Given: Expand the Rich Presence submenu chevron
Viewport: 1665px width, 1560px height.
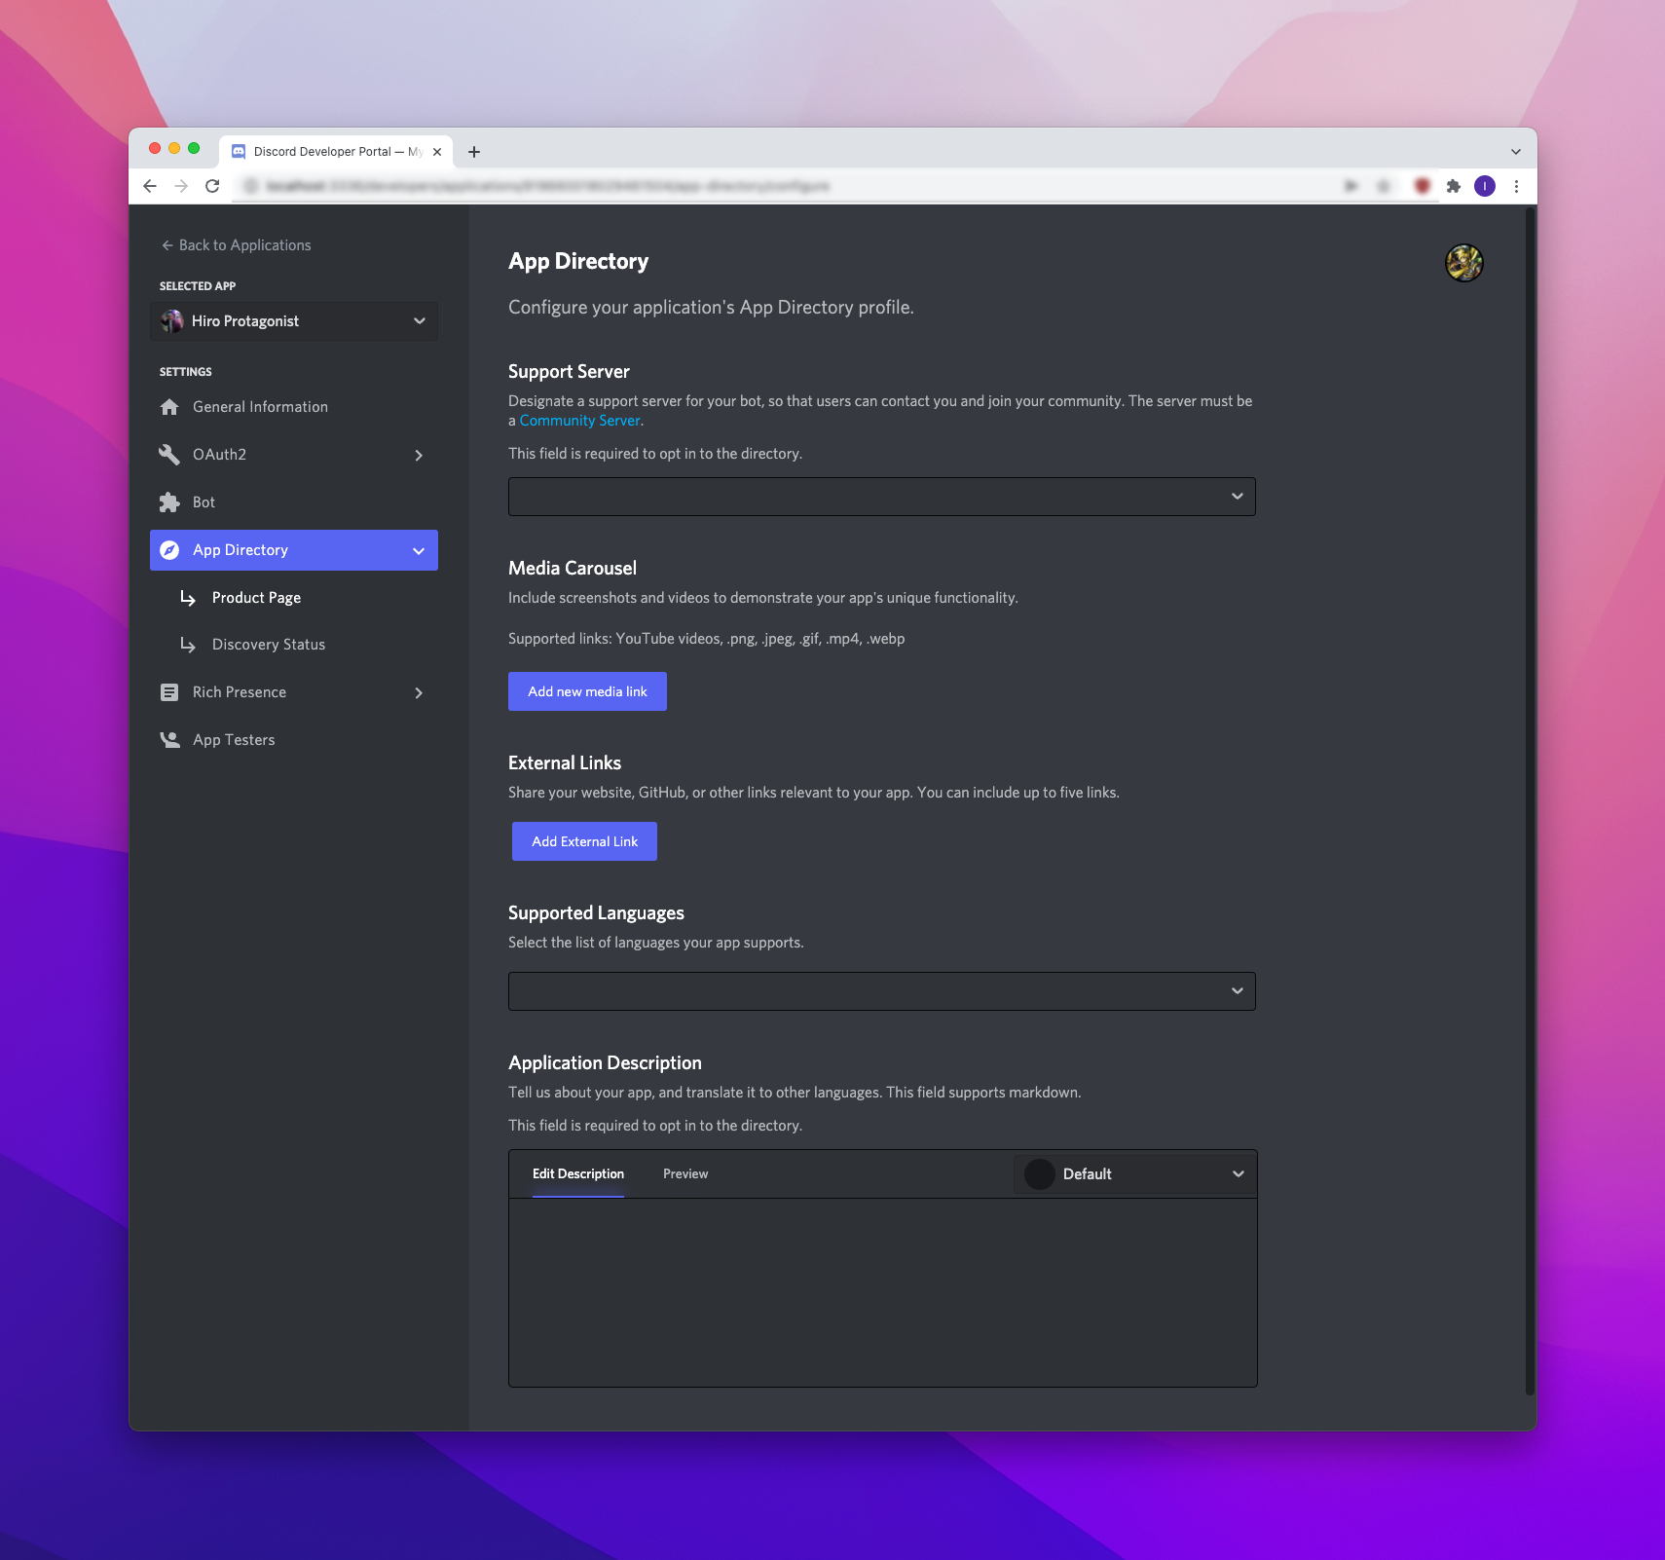Looking at the screenshot, I should (x=419, y=692).
